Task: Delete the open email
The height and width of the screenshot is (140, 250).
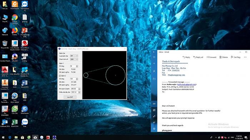Action: (x=224, y=57)
